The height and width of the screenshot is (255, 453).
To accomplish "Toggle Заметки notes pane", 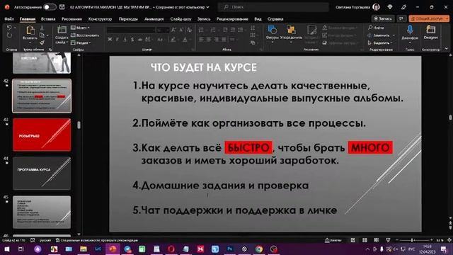I will click(x=333, y=240).
